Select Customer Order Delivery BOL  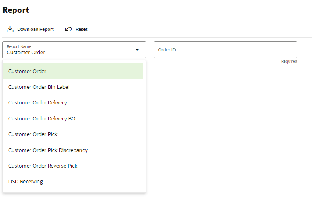tap(73, 118)
